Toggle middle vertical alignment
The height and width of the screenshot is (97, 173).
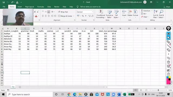(x=46, y=12)
